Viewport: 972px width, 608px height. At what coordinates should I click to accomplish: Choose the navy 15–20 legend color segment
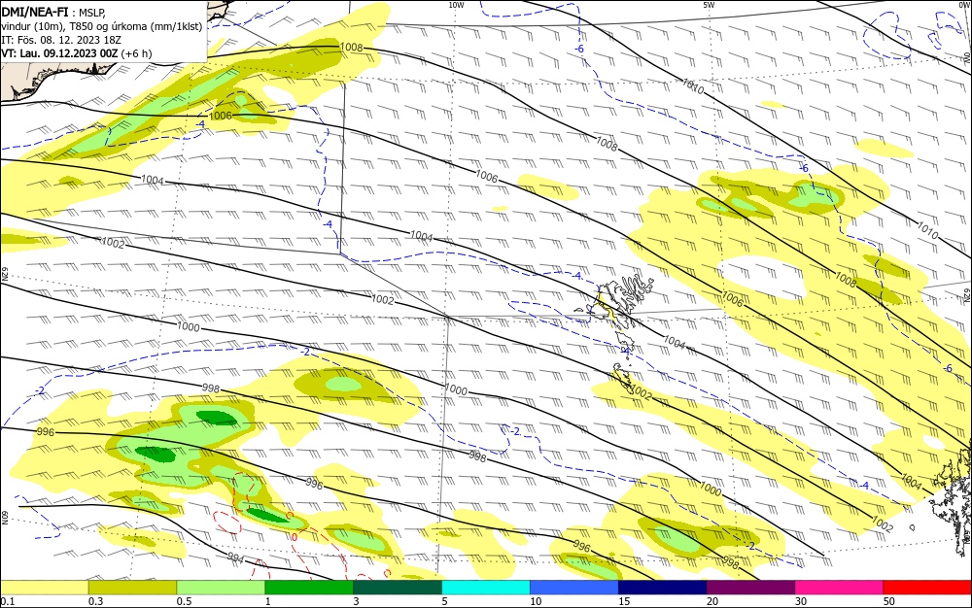(663, 588)
